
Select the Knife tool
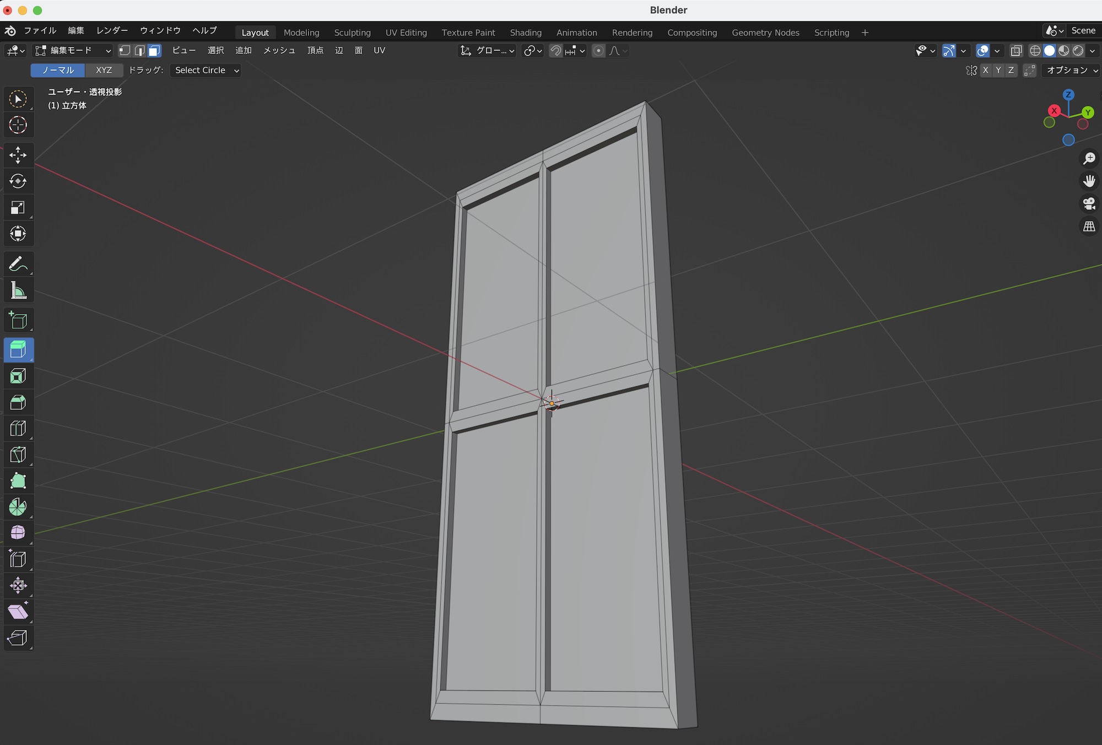(x=18, y=455)
